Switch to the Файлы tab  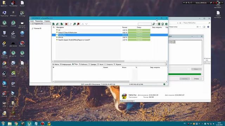[x=56, y=64]
